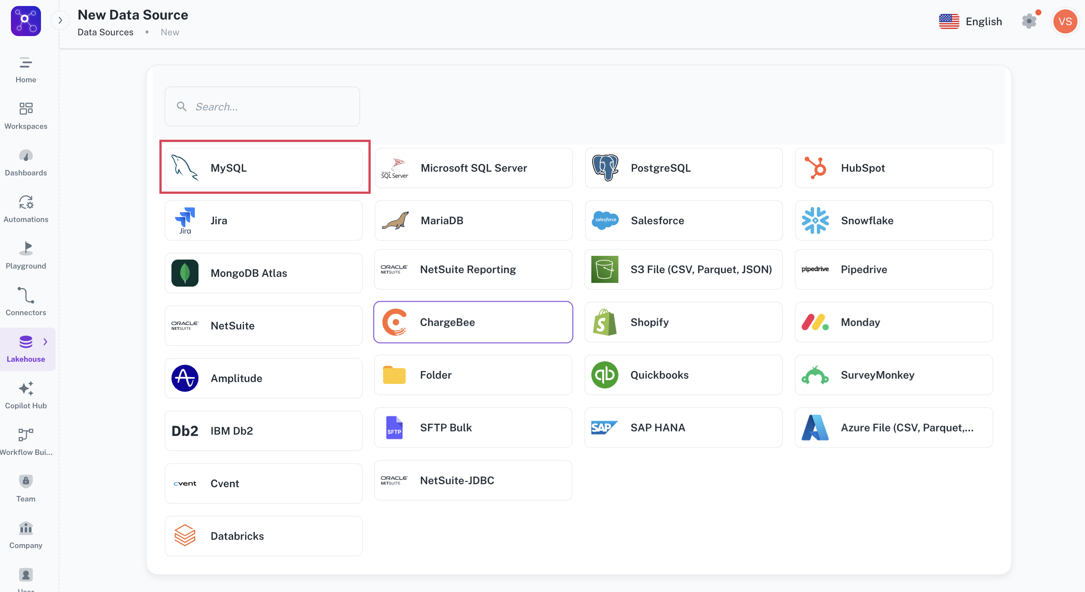
Task: Click the Data Sources breadcrumb link
Action: tap(105, 32)
